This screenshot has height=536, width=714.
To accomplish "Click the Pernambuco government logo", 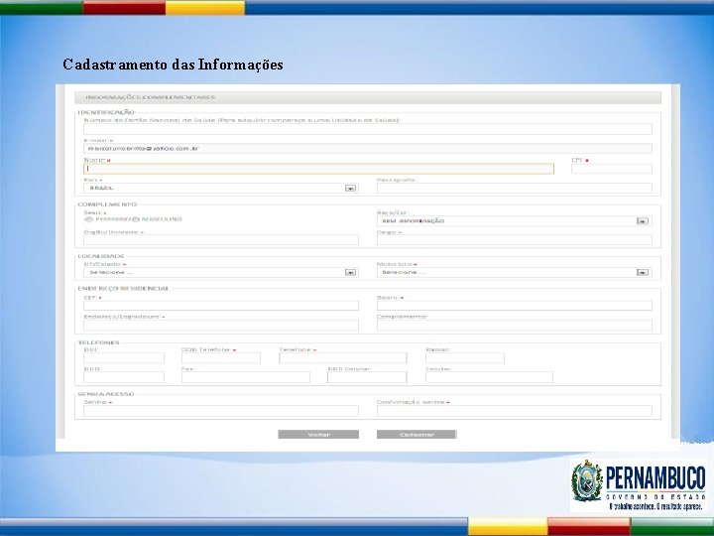I will click(639, 485).
